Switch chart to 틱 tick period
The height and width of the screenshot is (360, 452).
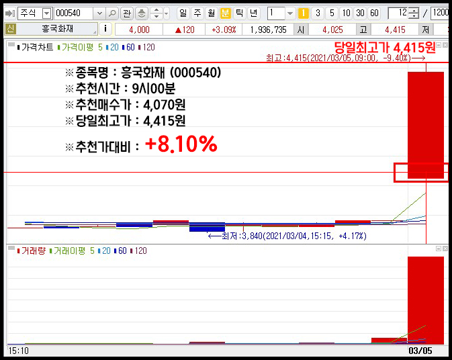[x=240, y=13]
